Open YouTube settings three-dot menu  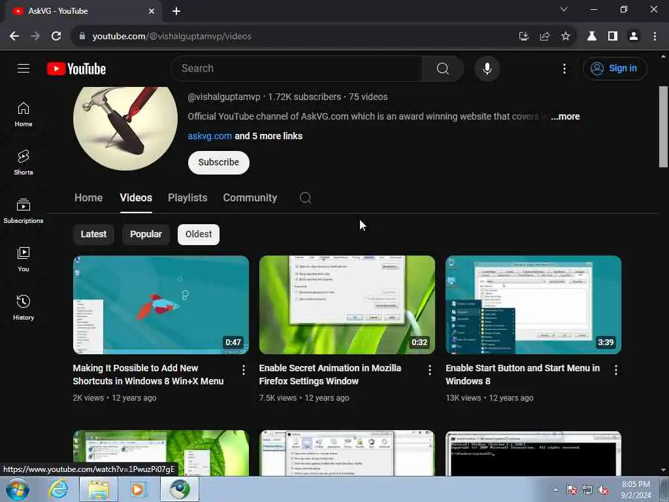[564, 68]
